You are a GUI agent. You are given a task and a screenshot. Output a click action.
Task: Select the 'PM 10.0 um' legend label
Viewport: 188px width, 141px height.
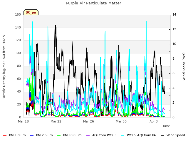(72, 135)
